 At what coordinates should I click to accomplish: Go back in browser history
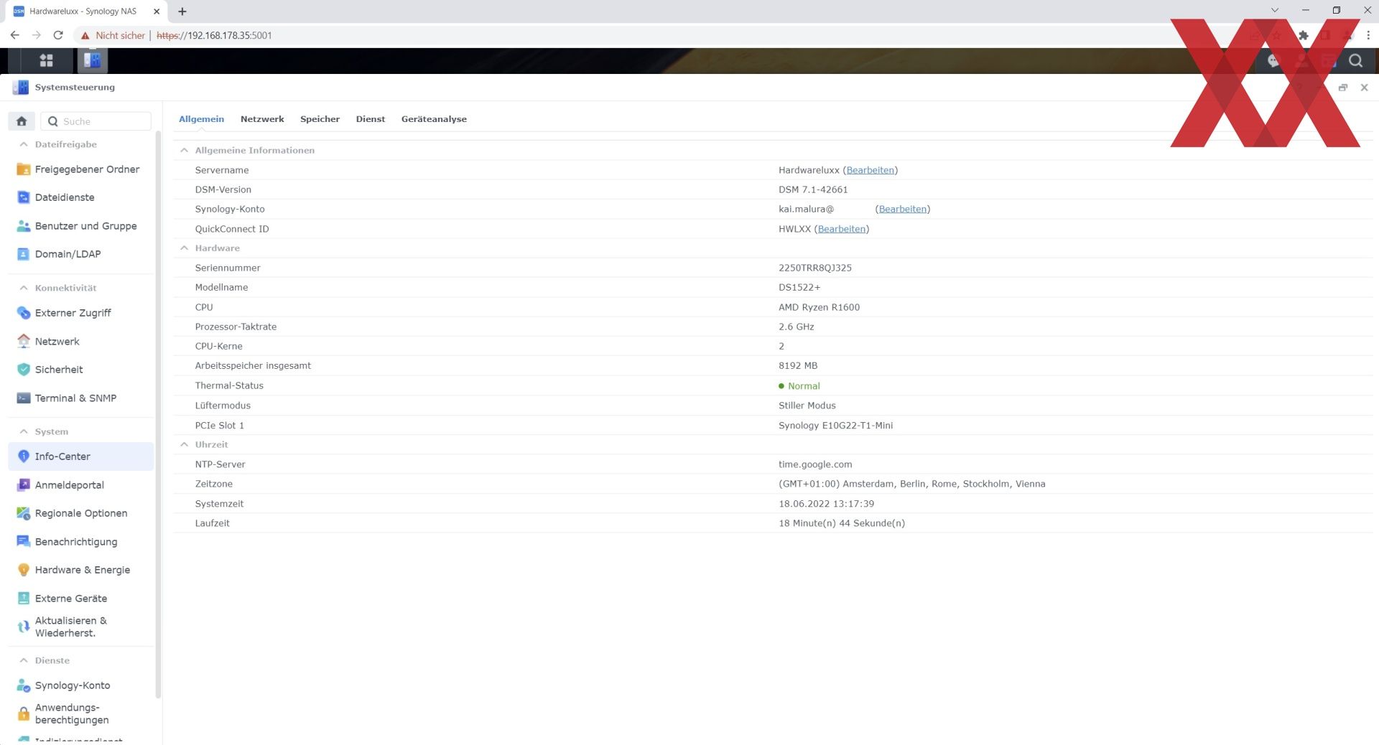15,35
